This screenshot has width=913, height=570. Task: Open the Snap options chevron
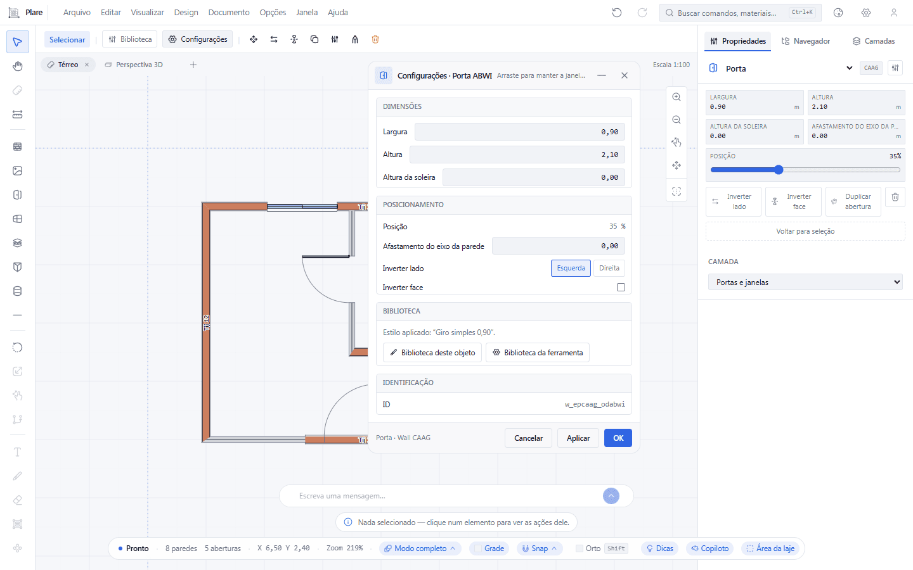tap(554, 548)
